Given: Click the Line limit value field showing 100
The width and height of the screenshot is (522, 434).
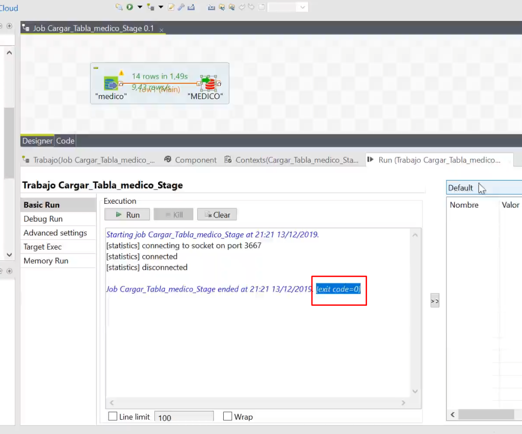Looking at the screenshot, I should [184, 417].
